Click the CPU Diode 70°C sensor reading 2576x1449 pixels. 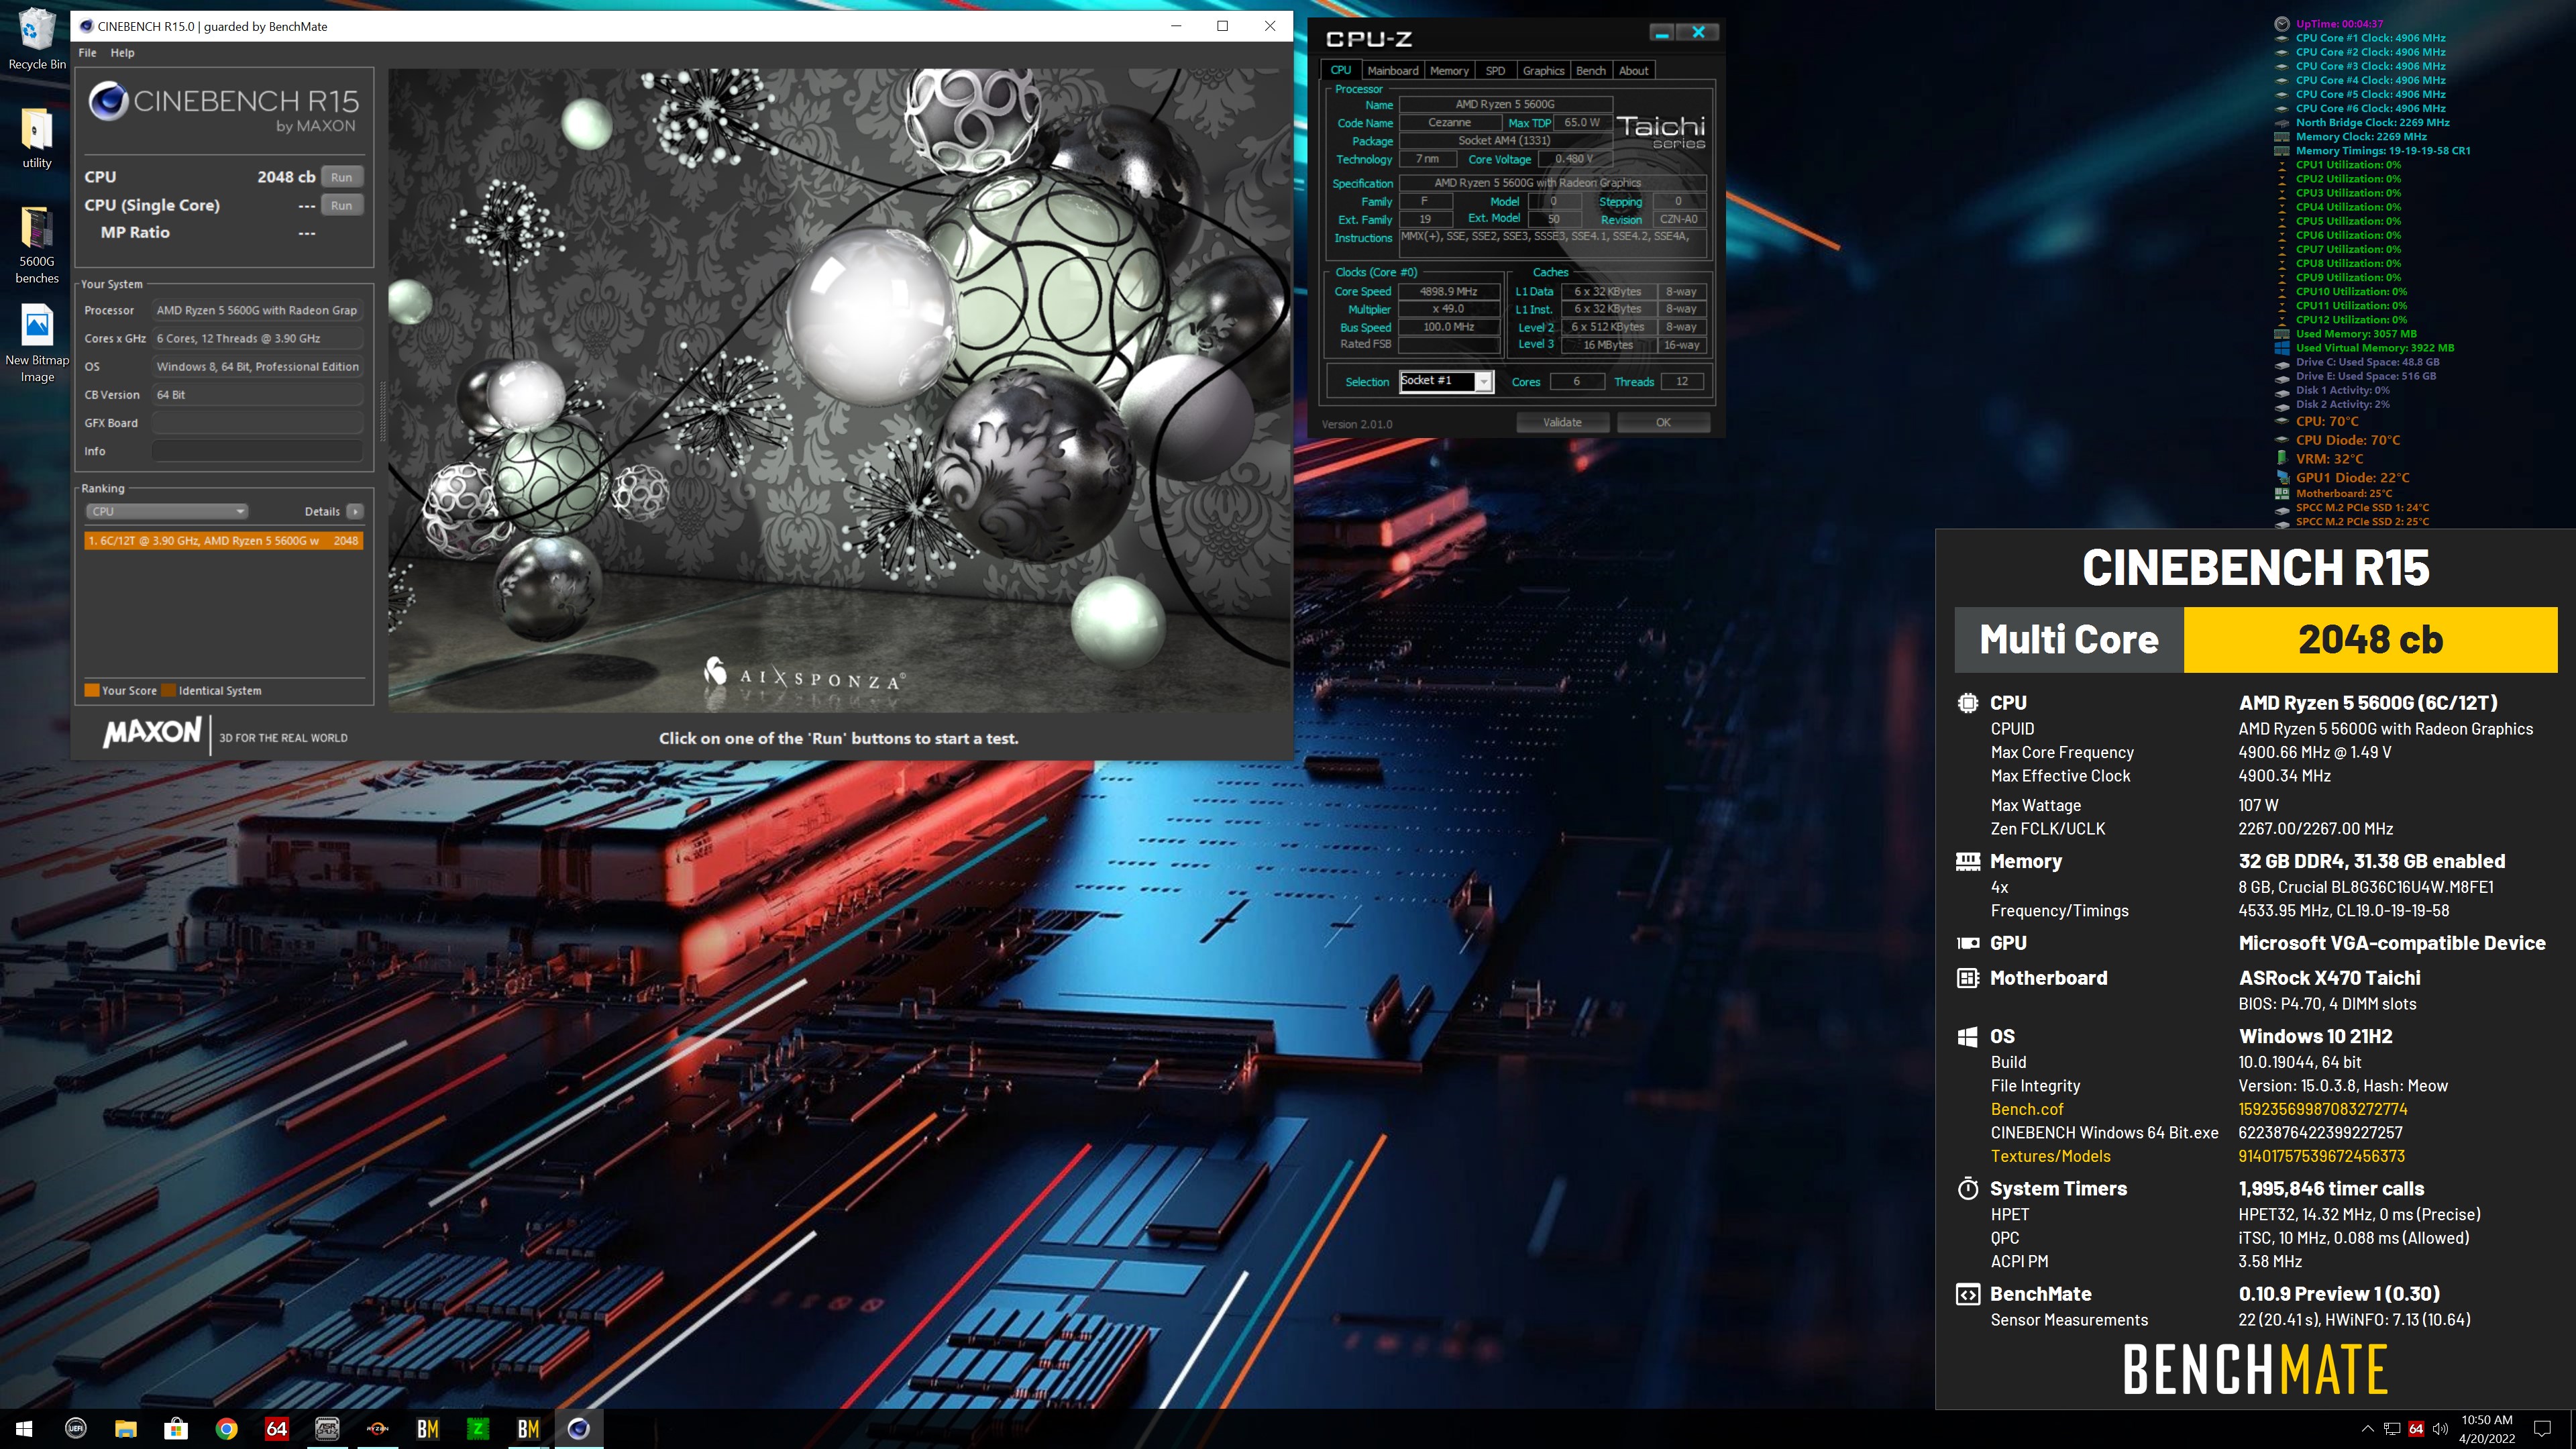[2347, 440]
